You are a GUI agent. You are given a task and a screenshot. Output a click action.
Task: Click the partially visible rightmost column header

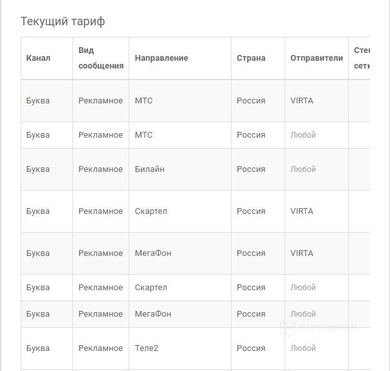(x=360, y=58)
